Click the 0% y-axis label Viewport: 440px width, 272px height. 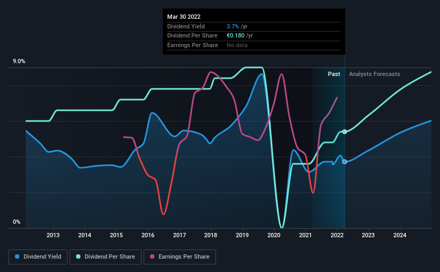17,222
